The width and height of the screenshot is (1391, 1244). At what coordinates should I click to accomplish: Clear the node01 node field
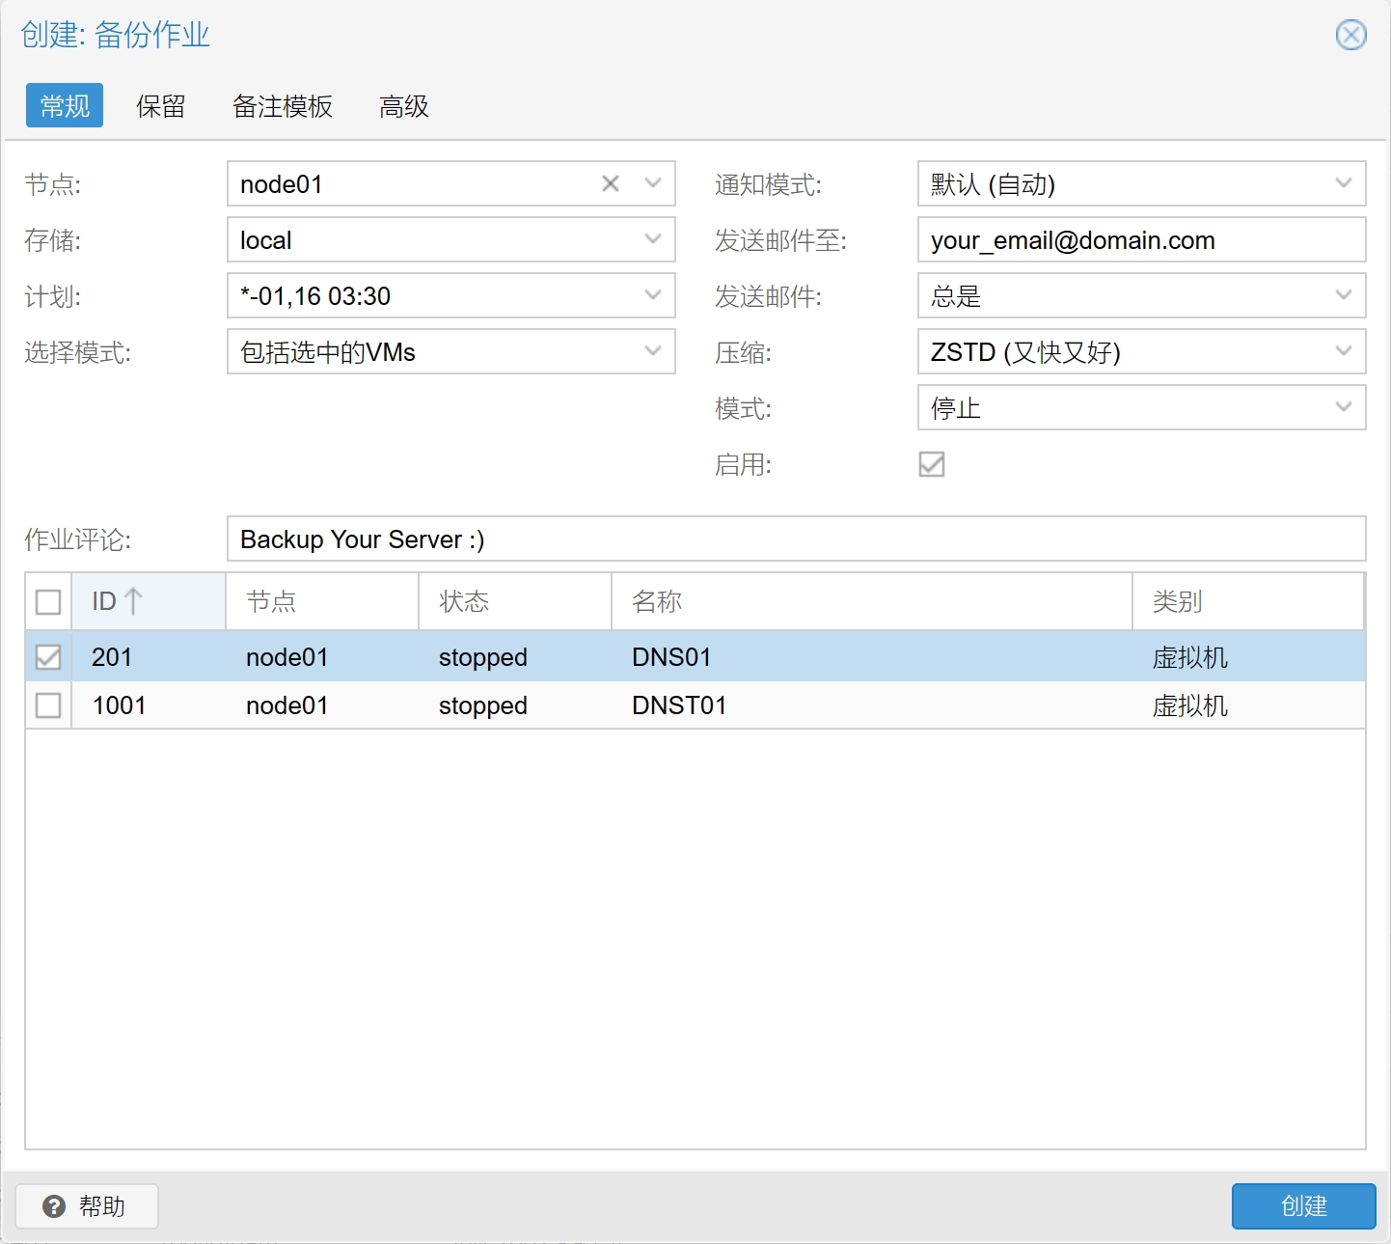(x=611, y=183)
